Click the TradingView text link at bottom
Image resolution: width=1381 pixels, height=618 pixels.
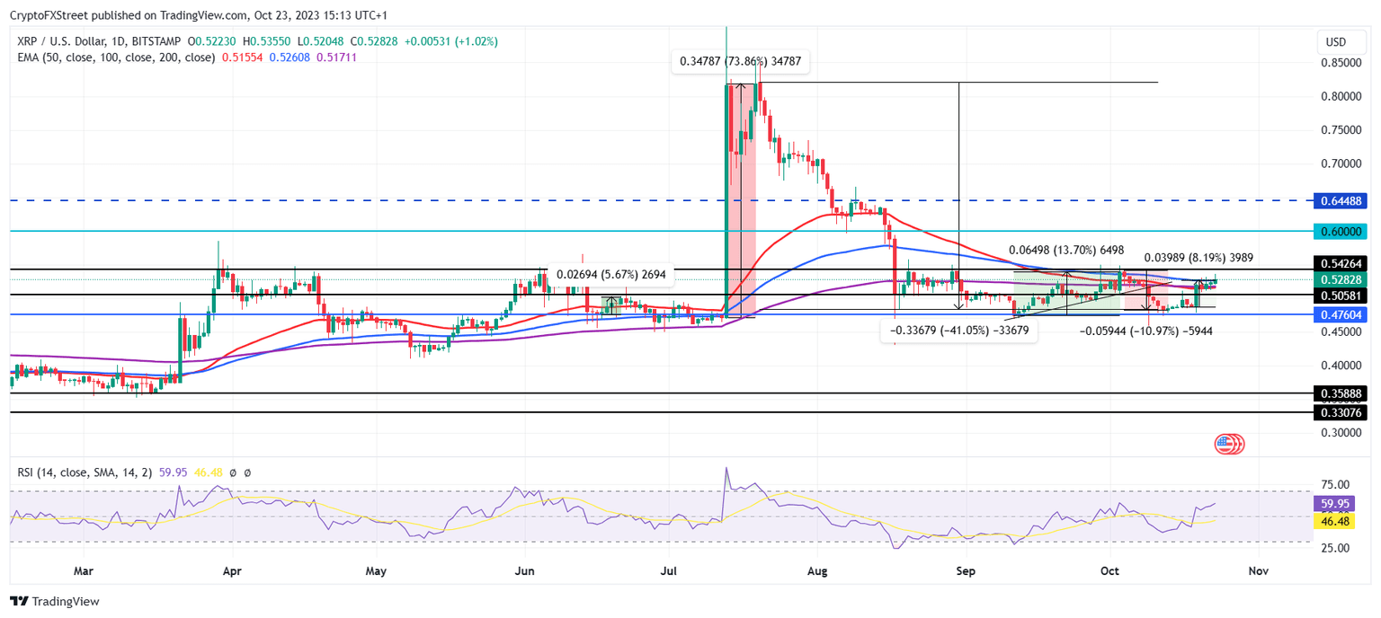[x=65, y=601]
